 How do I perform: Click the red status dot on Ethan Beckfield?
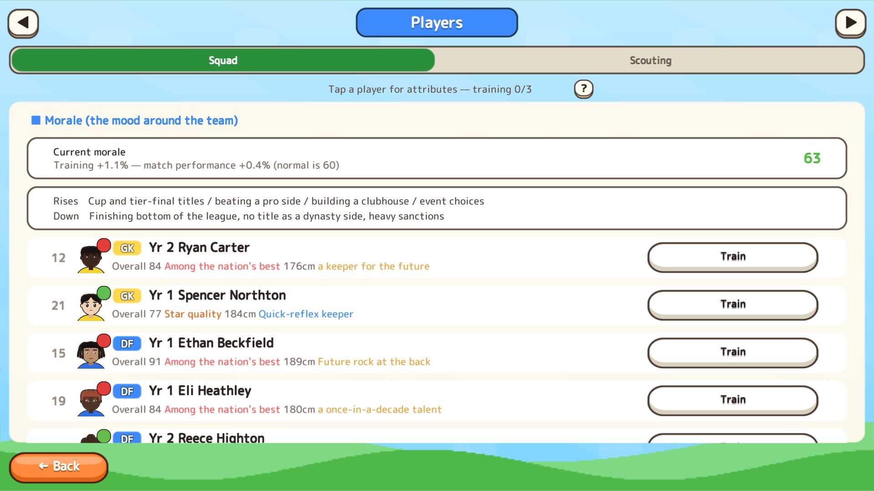pyautogui.click(x=104, y=341)
